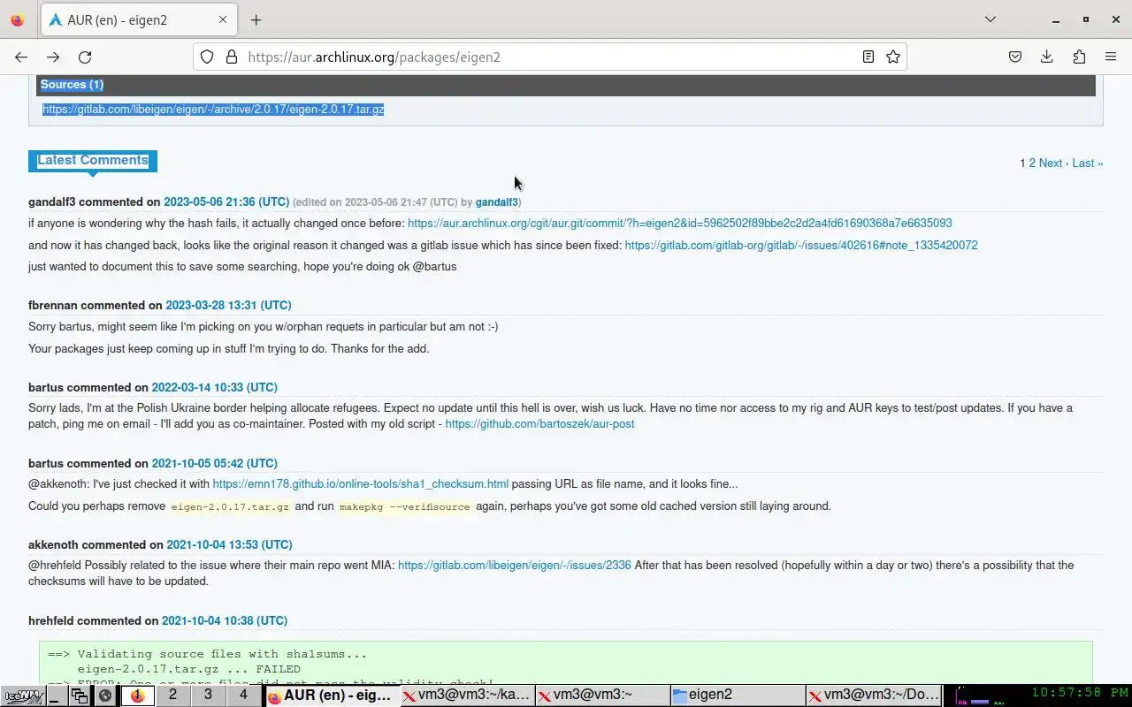The width and height of the screenshot is (1132, 707).
Task: Toggle reader view in the address bar
Action: [x=868, y=57]
